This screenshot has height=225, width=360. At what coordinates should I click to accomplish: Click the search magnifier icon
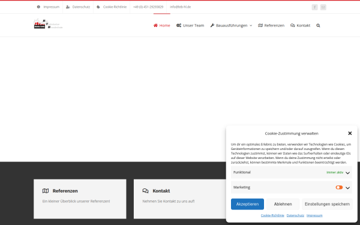tap(318, 25)
